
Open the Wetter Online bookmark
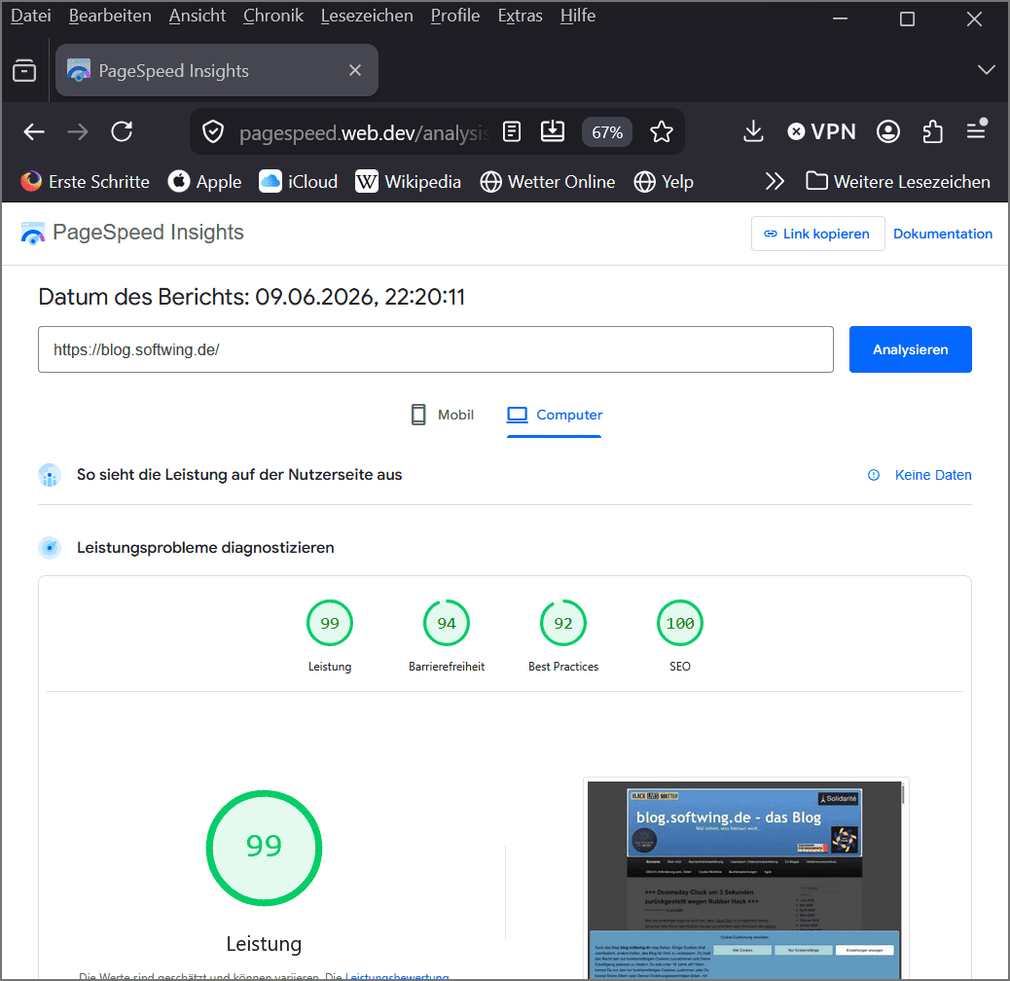pyautogui.click(x=548, y=182)
